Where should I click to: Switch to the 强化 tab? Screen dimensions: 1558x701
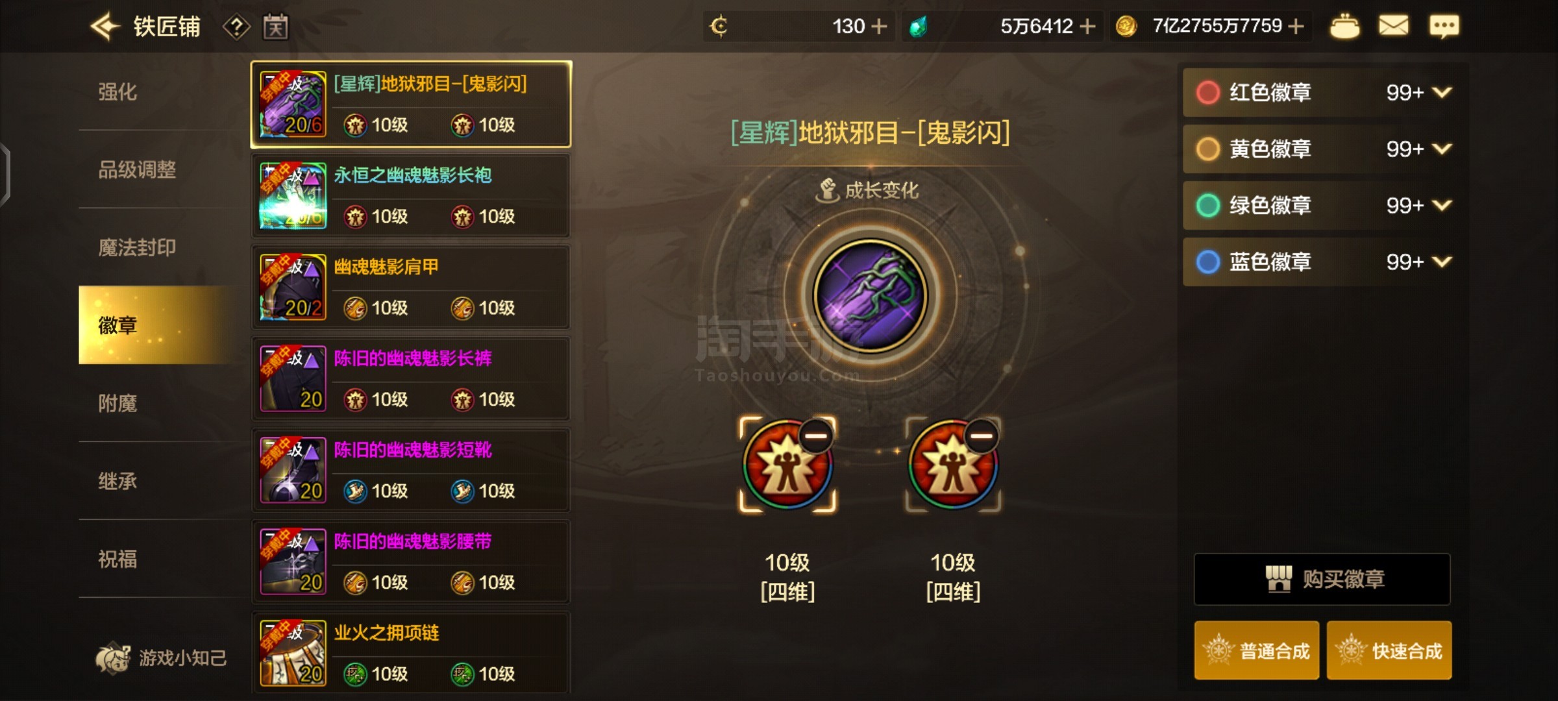pos(117,92)
